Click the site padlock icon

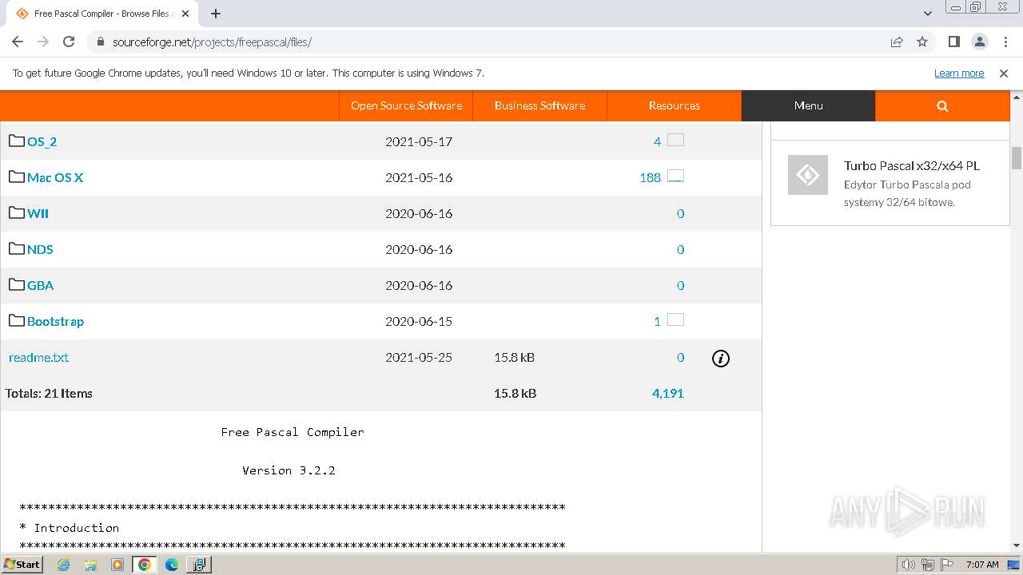tap(101, 42)
